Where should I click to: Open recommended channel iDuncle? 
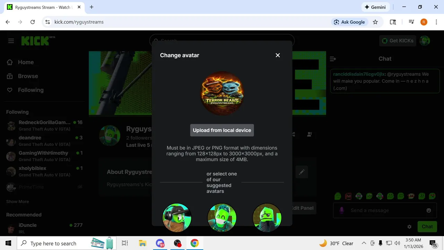[x=44, y=228]
